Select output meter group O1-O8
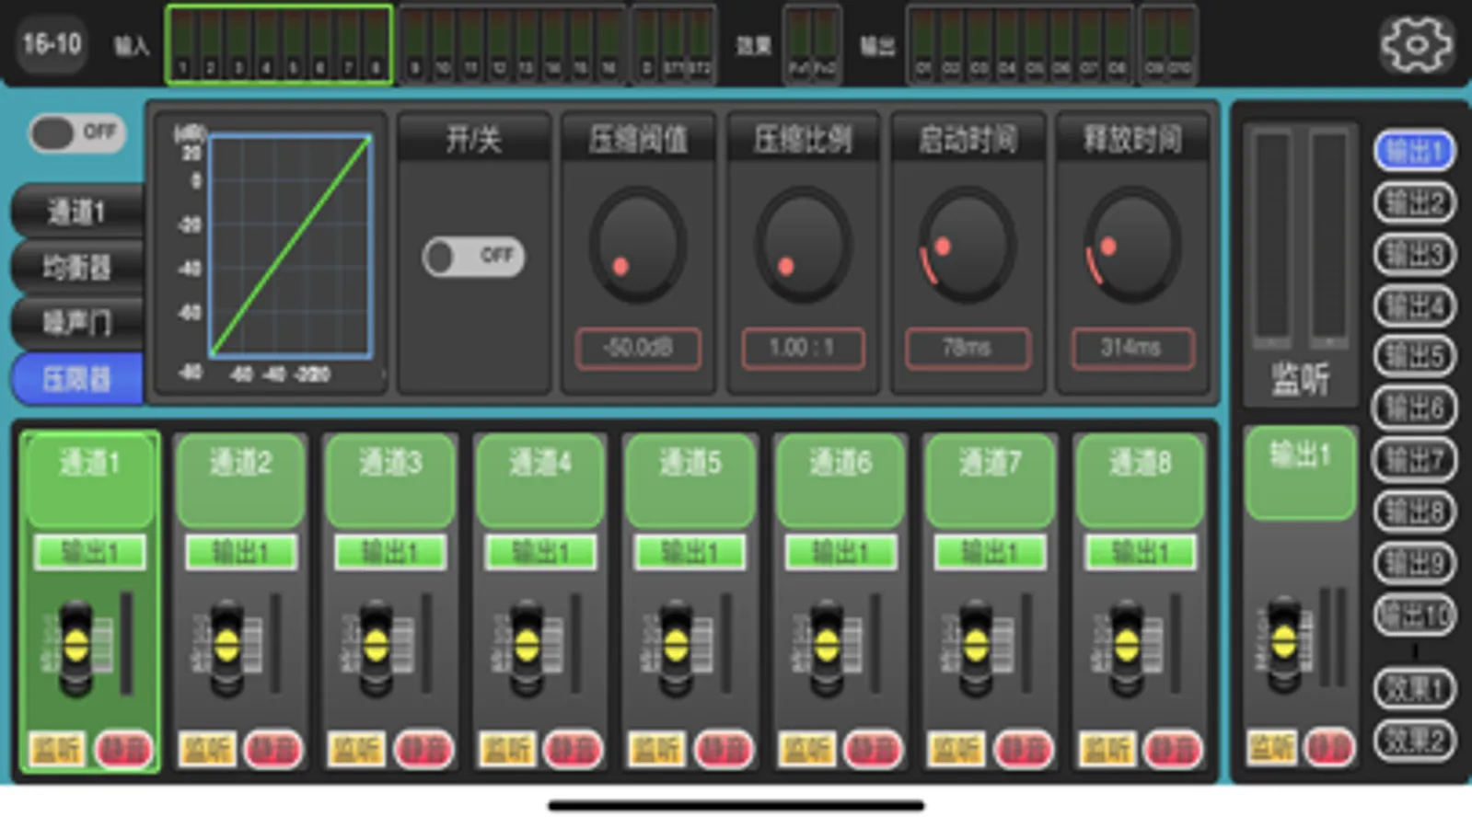1472x828 pixels. 1020,44
